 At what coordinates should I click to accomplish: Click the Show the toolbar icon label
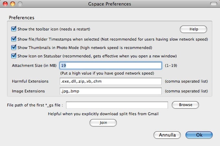[x=54, y=29]
